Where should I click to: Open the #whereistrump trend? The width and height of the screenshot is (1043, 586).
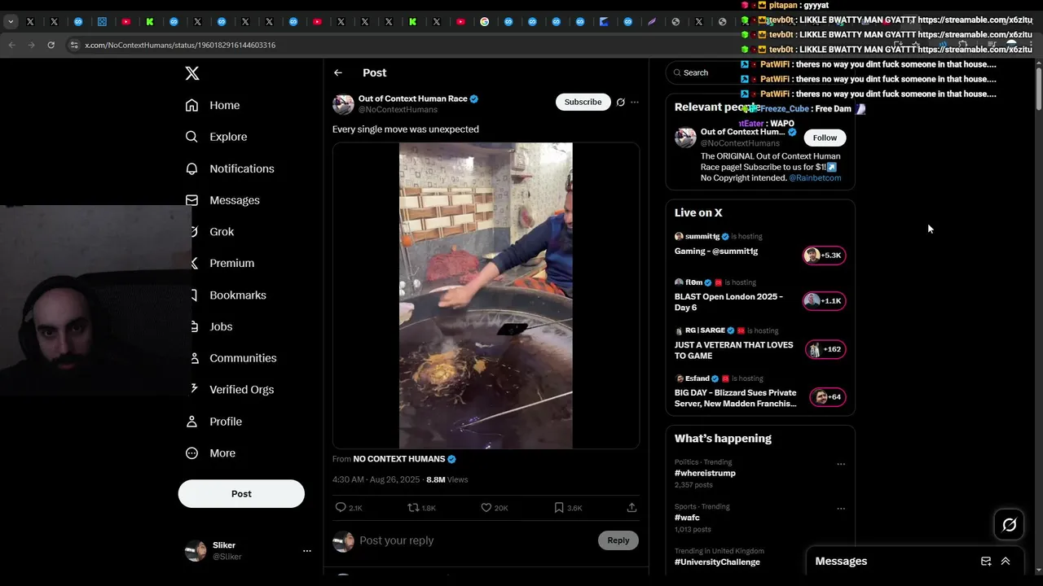pyautogui.click(x=705, y=473)
